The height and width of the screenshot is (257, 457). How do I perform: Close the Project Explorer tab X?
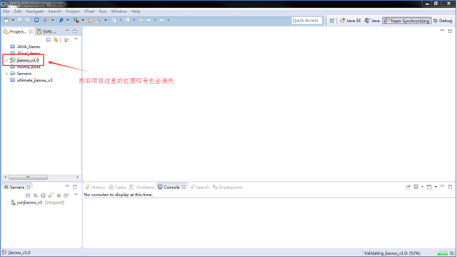pyautogui.click(x=31, y=31)
